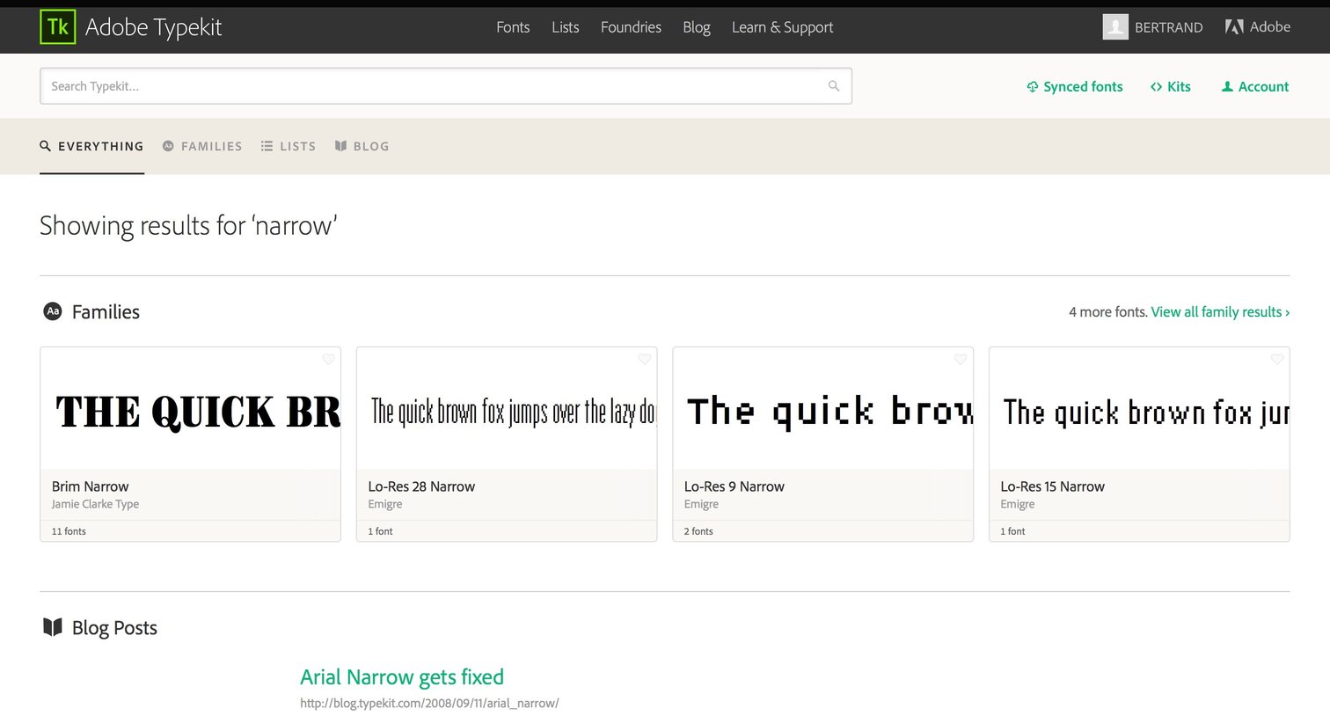1330x716 pixels.
Task: Click the Lo-Res 28 Narrow family name
Action: coord(421,486)
